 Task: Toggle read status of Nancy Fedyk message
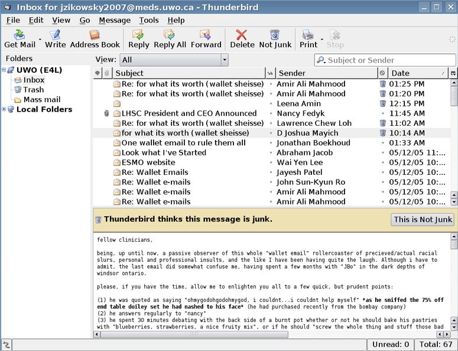[x=271, y=113]
